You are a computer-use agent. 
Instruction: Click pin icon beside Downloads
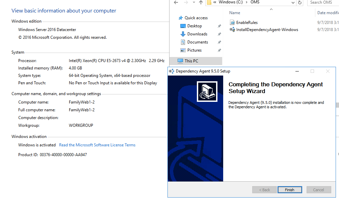(x=219, y=34)
